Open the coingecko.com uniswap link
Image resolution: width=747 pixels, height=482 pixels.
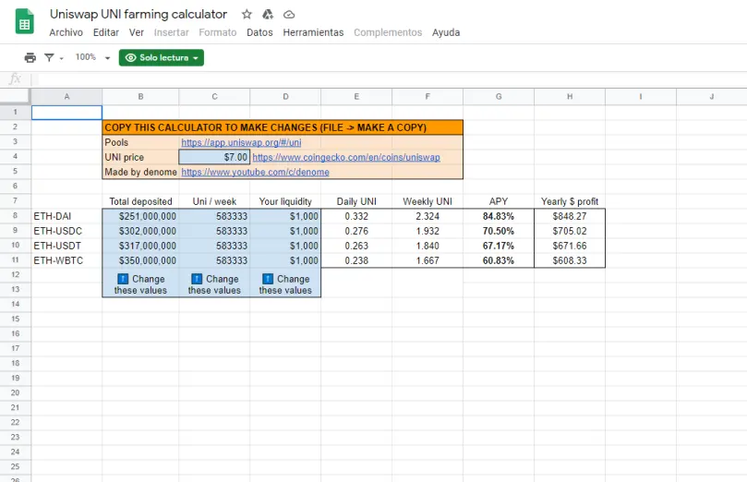346,157
